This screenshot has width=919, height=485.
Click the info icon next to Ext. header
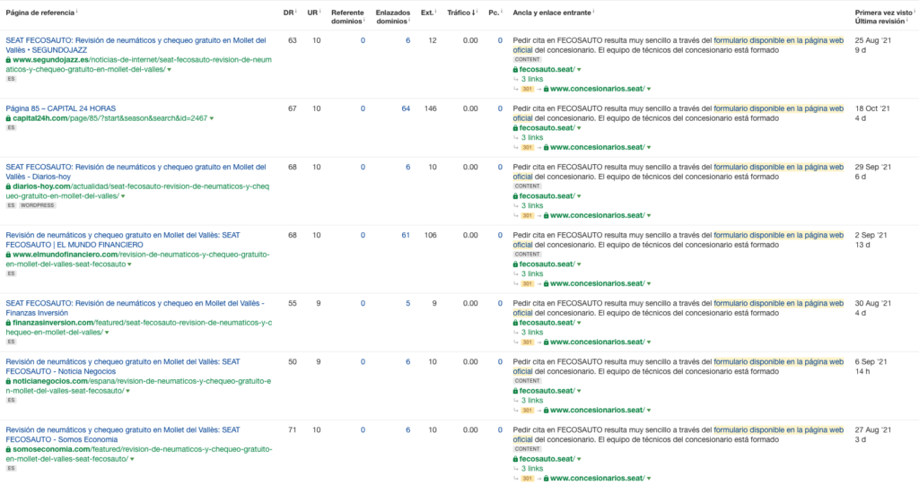436,11
